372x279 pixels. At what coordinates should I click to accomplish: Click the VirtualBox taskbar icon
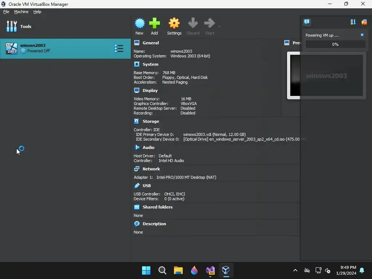point(226,270)
